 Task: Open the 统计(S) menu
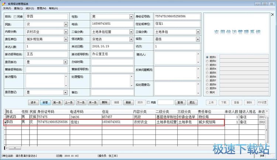point(30,8)
